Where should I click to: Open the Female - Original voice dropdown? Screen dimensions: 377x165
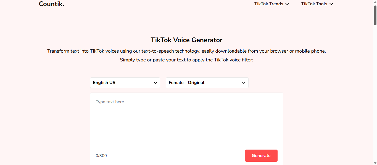click(207, 83)
